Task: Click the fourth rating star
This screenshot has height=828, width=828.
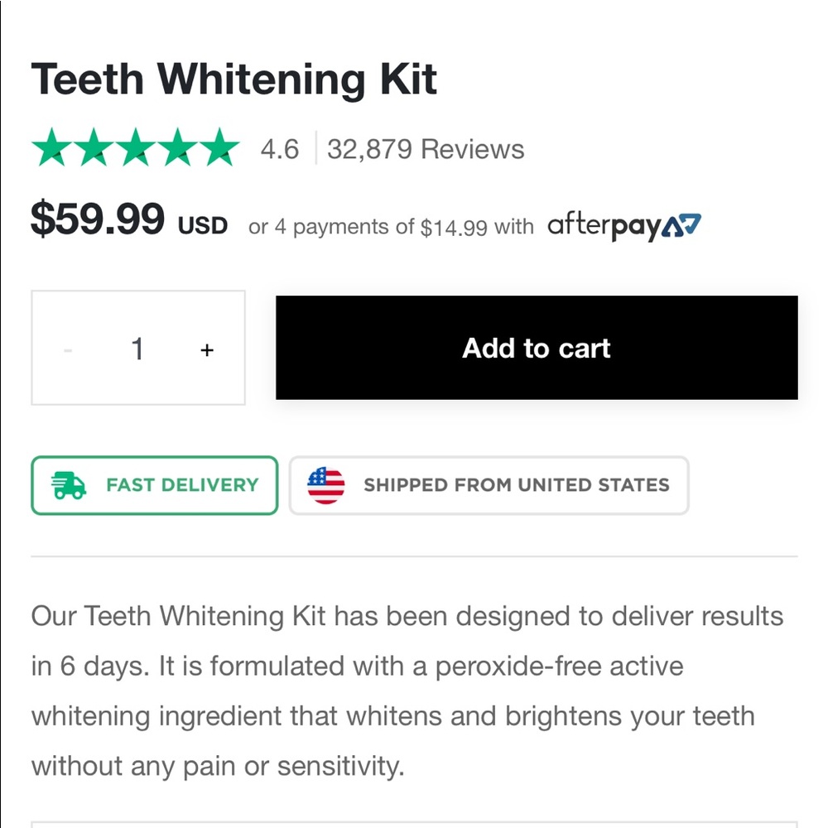Action: tap(176, 150)
